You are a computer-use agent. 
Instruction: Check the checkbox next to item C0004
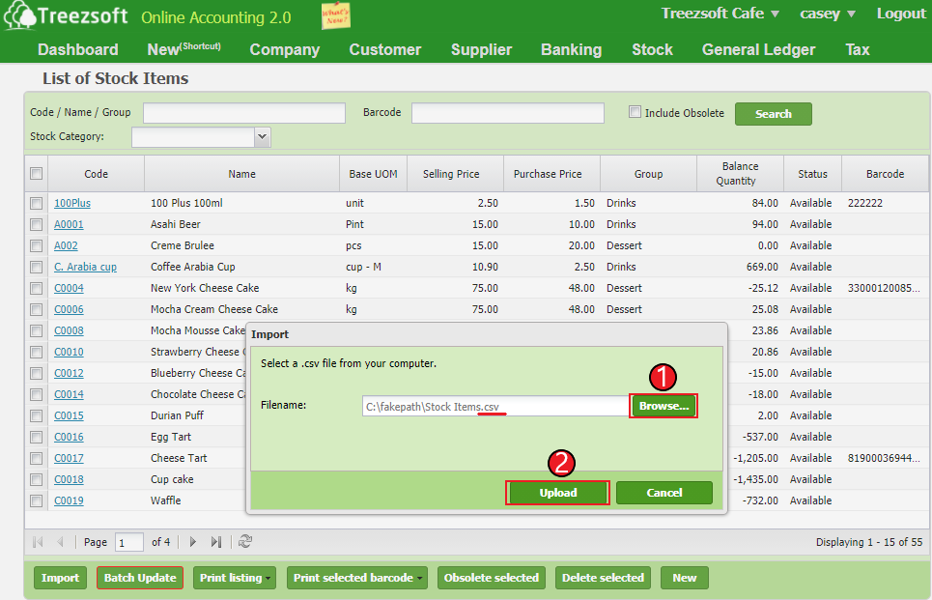(36, 288)
